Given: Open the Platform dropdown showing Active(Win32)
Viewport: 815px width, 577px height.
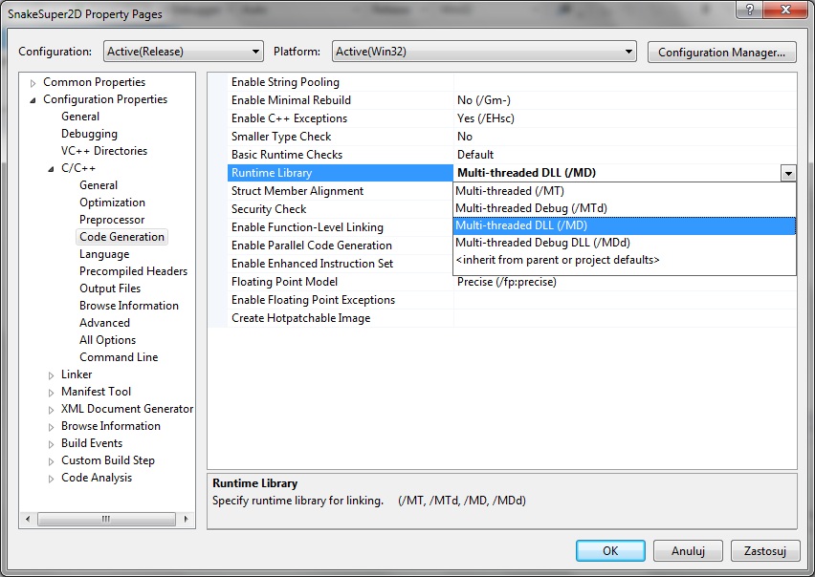Looking at the screenshot, I should click(x=484, y=52).
